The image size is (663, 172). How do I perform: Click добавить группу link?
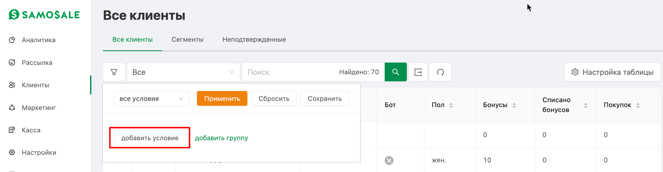coord(221,138)
